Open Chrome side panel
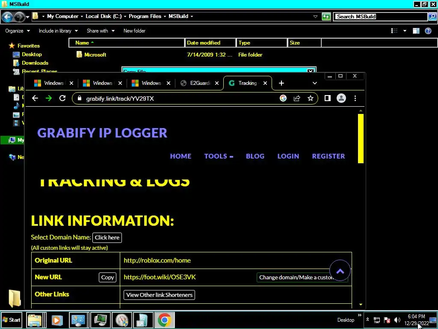This screenshot has width=438, height=329. pyautogui.click(x=327, y=98)
